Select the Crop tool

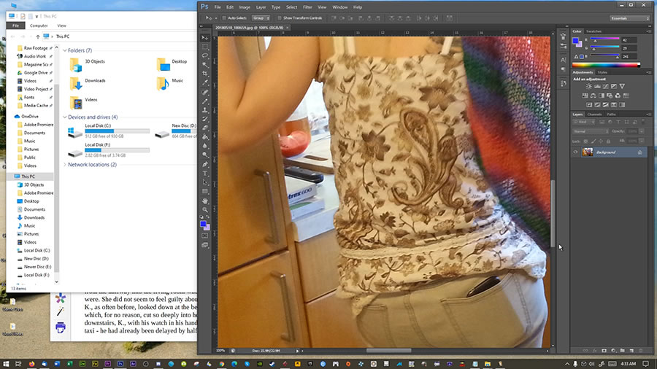point(205,74)
